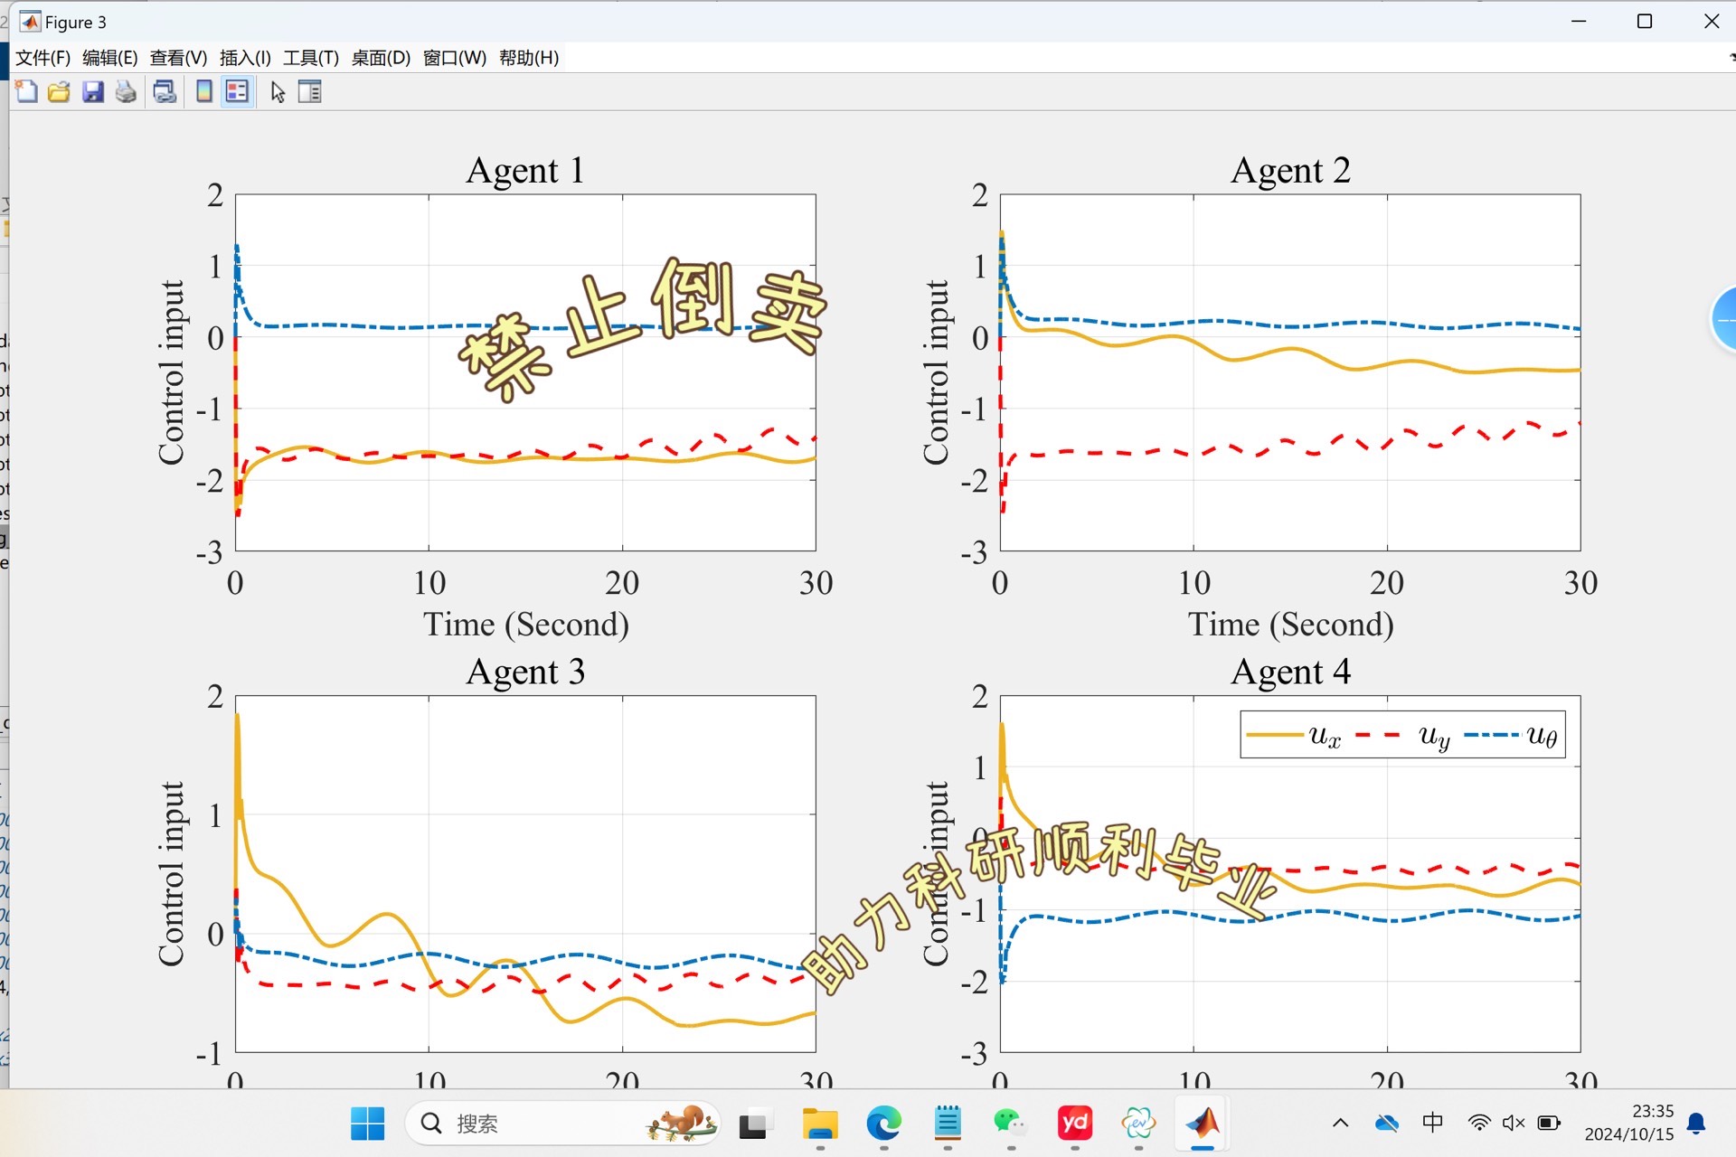Click the Link Plot icon
Image resolution: width=1736 pixels, height=1157 pixels.
coord(165,91)
